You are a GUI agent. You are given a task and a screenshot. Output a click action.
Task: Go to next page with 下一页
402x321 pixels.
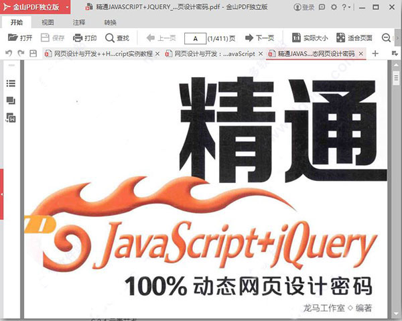(259, 38)
